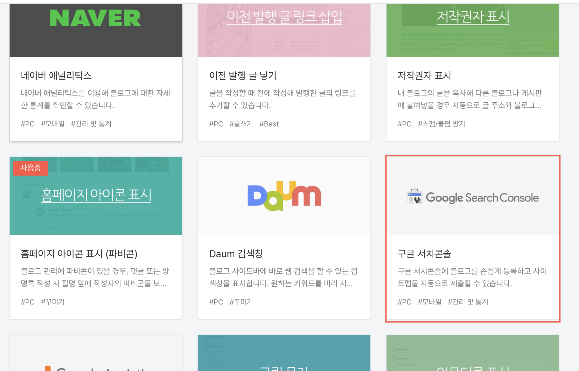Select #관리 및 통계 tag under 네이버 애널리틱스
Screen dimensions: 579x371
tap(91, 124)
